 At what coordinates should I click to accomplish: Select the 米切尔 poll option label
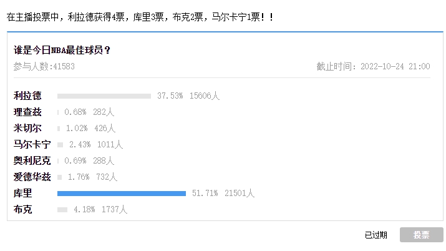pos(27,128)
